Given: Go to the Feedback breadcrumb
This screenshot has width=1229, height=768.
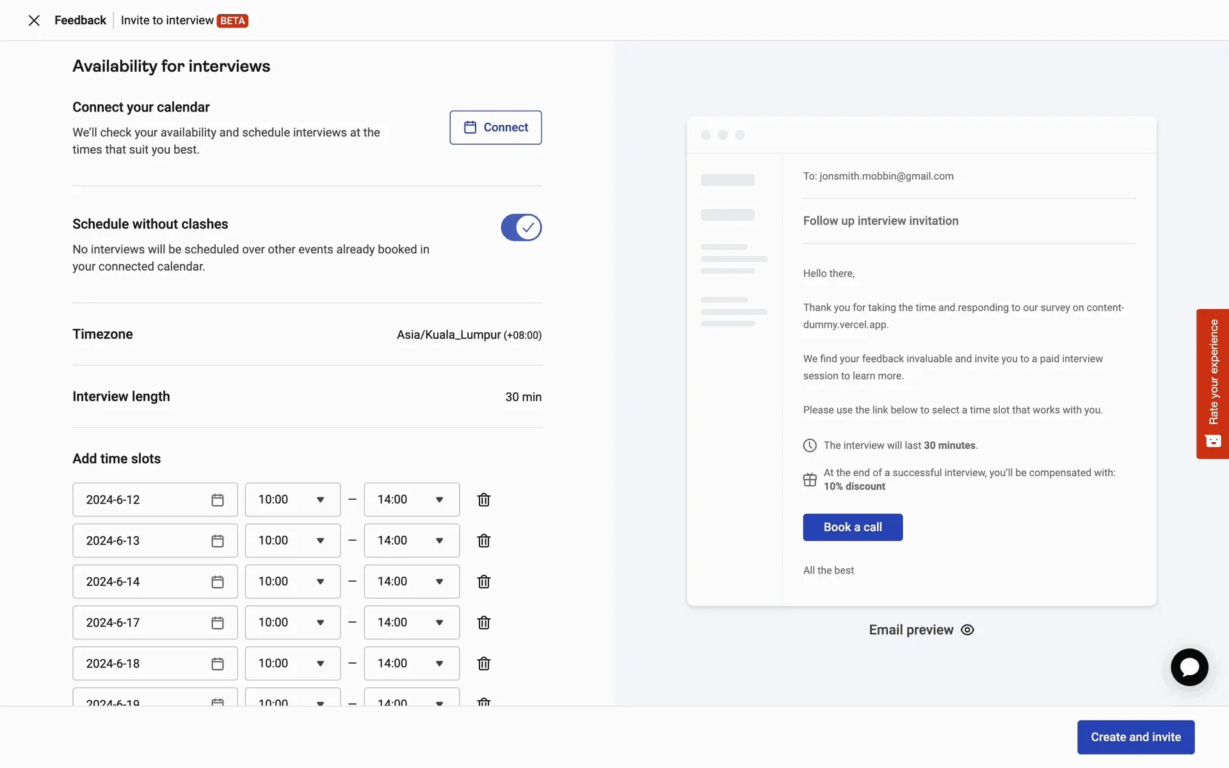Looking at the screenshot, I should (x=80, y=20).
